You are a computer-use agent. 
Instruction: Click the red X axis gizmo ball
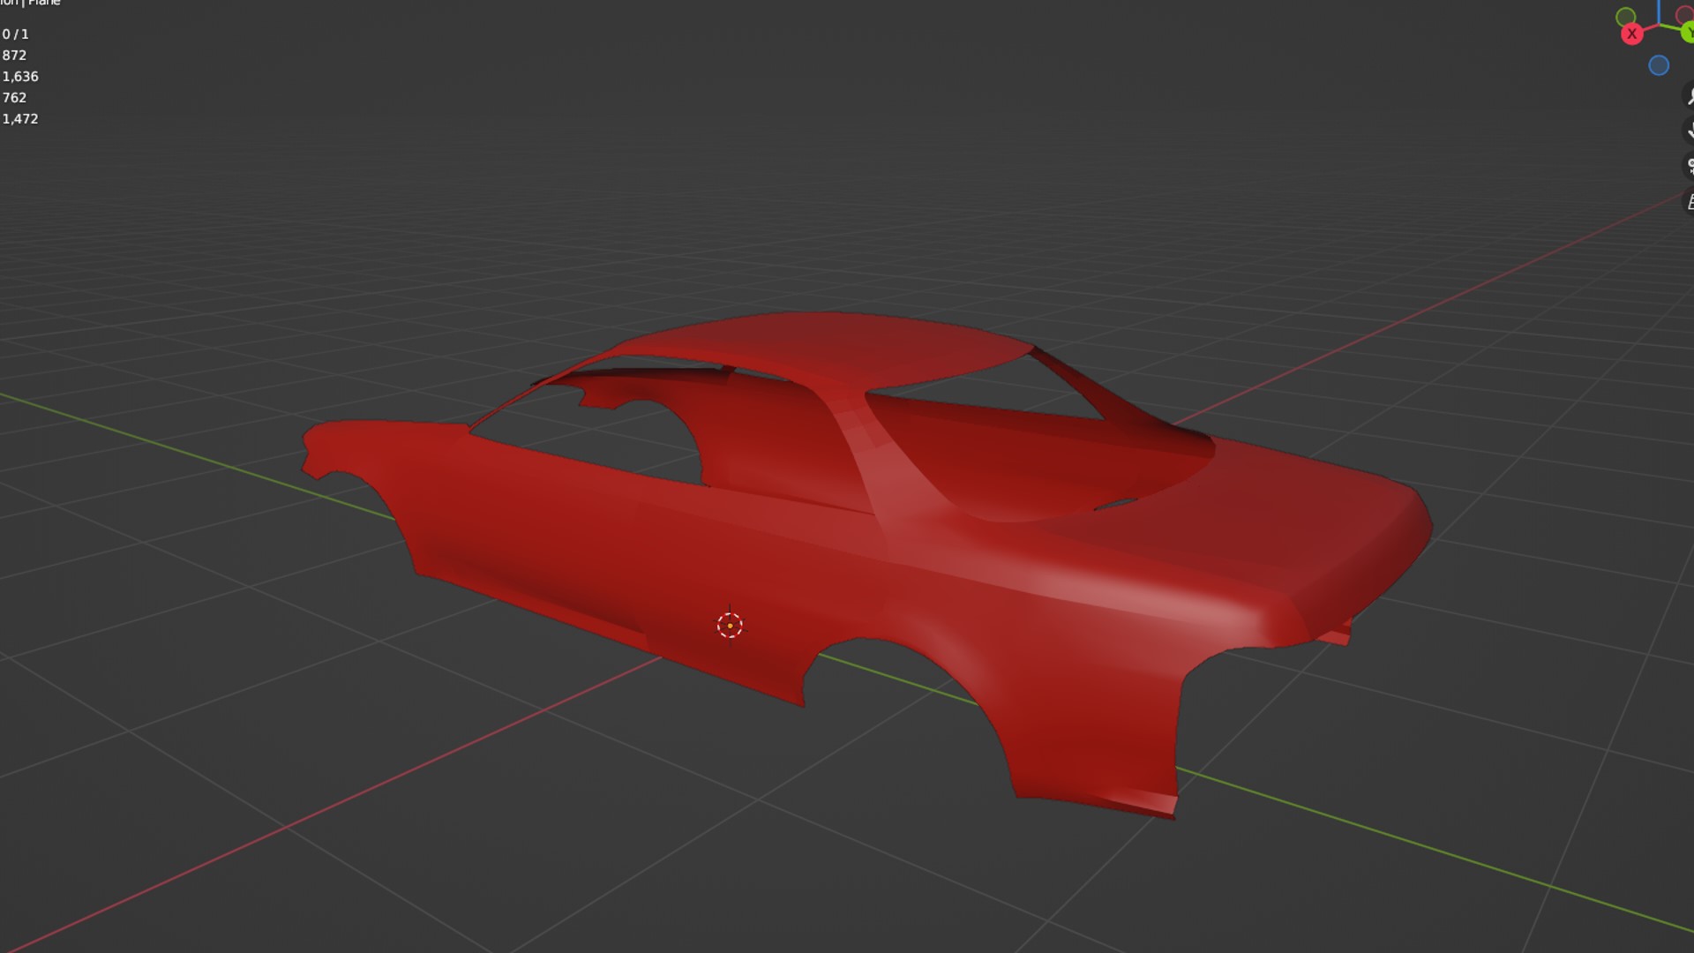(x=1631, y=34)
